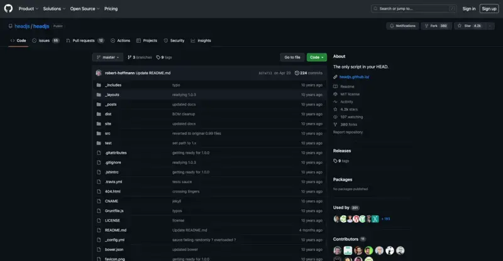This screenshot has width=503, height=261.
Task: Click robert-hoffmann's commit author avatar
Action: pyautogui.click(x=99, y=73)
